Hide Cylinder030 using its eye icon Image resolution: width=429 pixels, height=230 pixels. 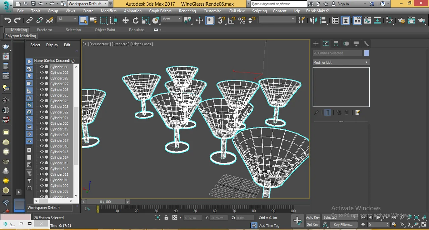[42, 67]
